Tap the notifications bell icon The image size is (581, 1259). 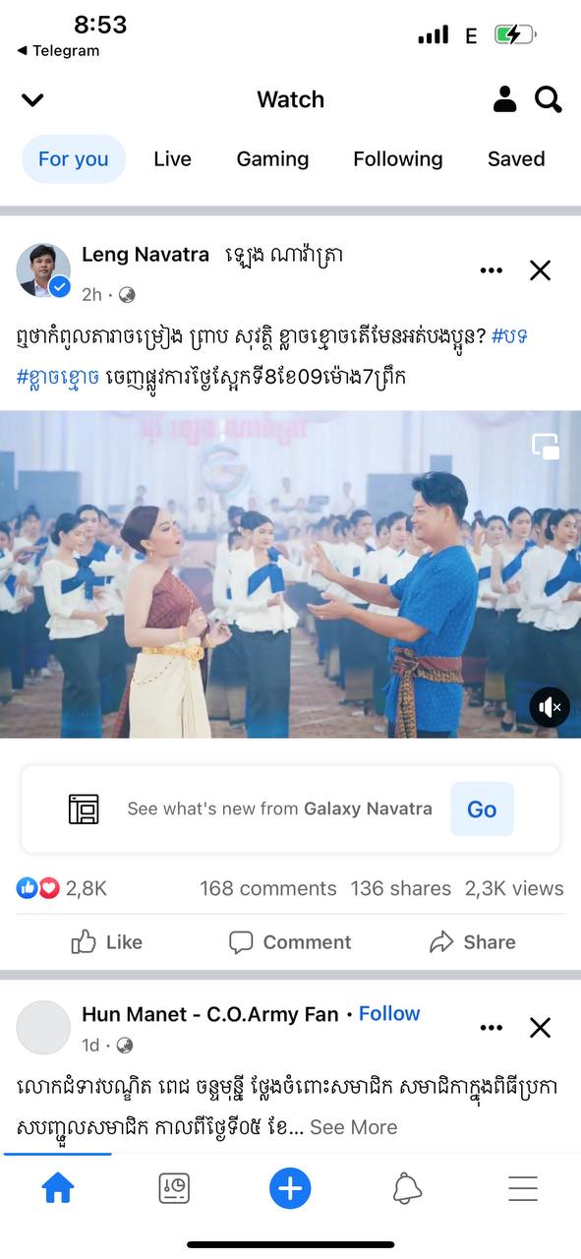tap(407, 1189)
